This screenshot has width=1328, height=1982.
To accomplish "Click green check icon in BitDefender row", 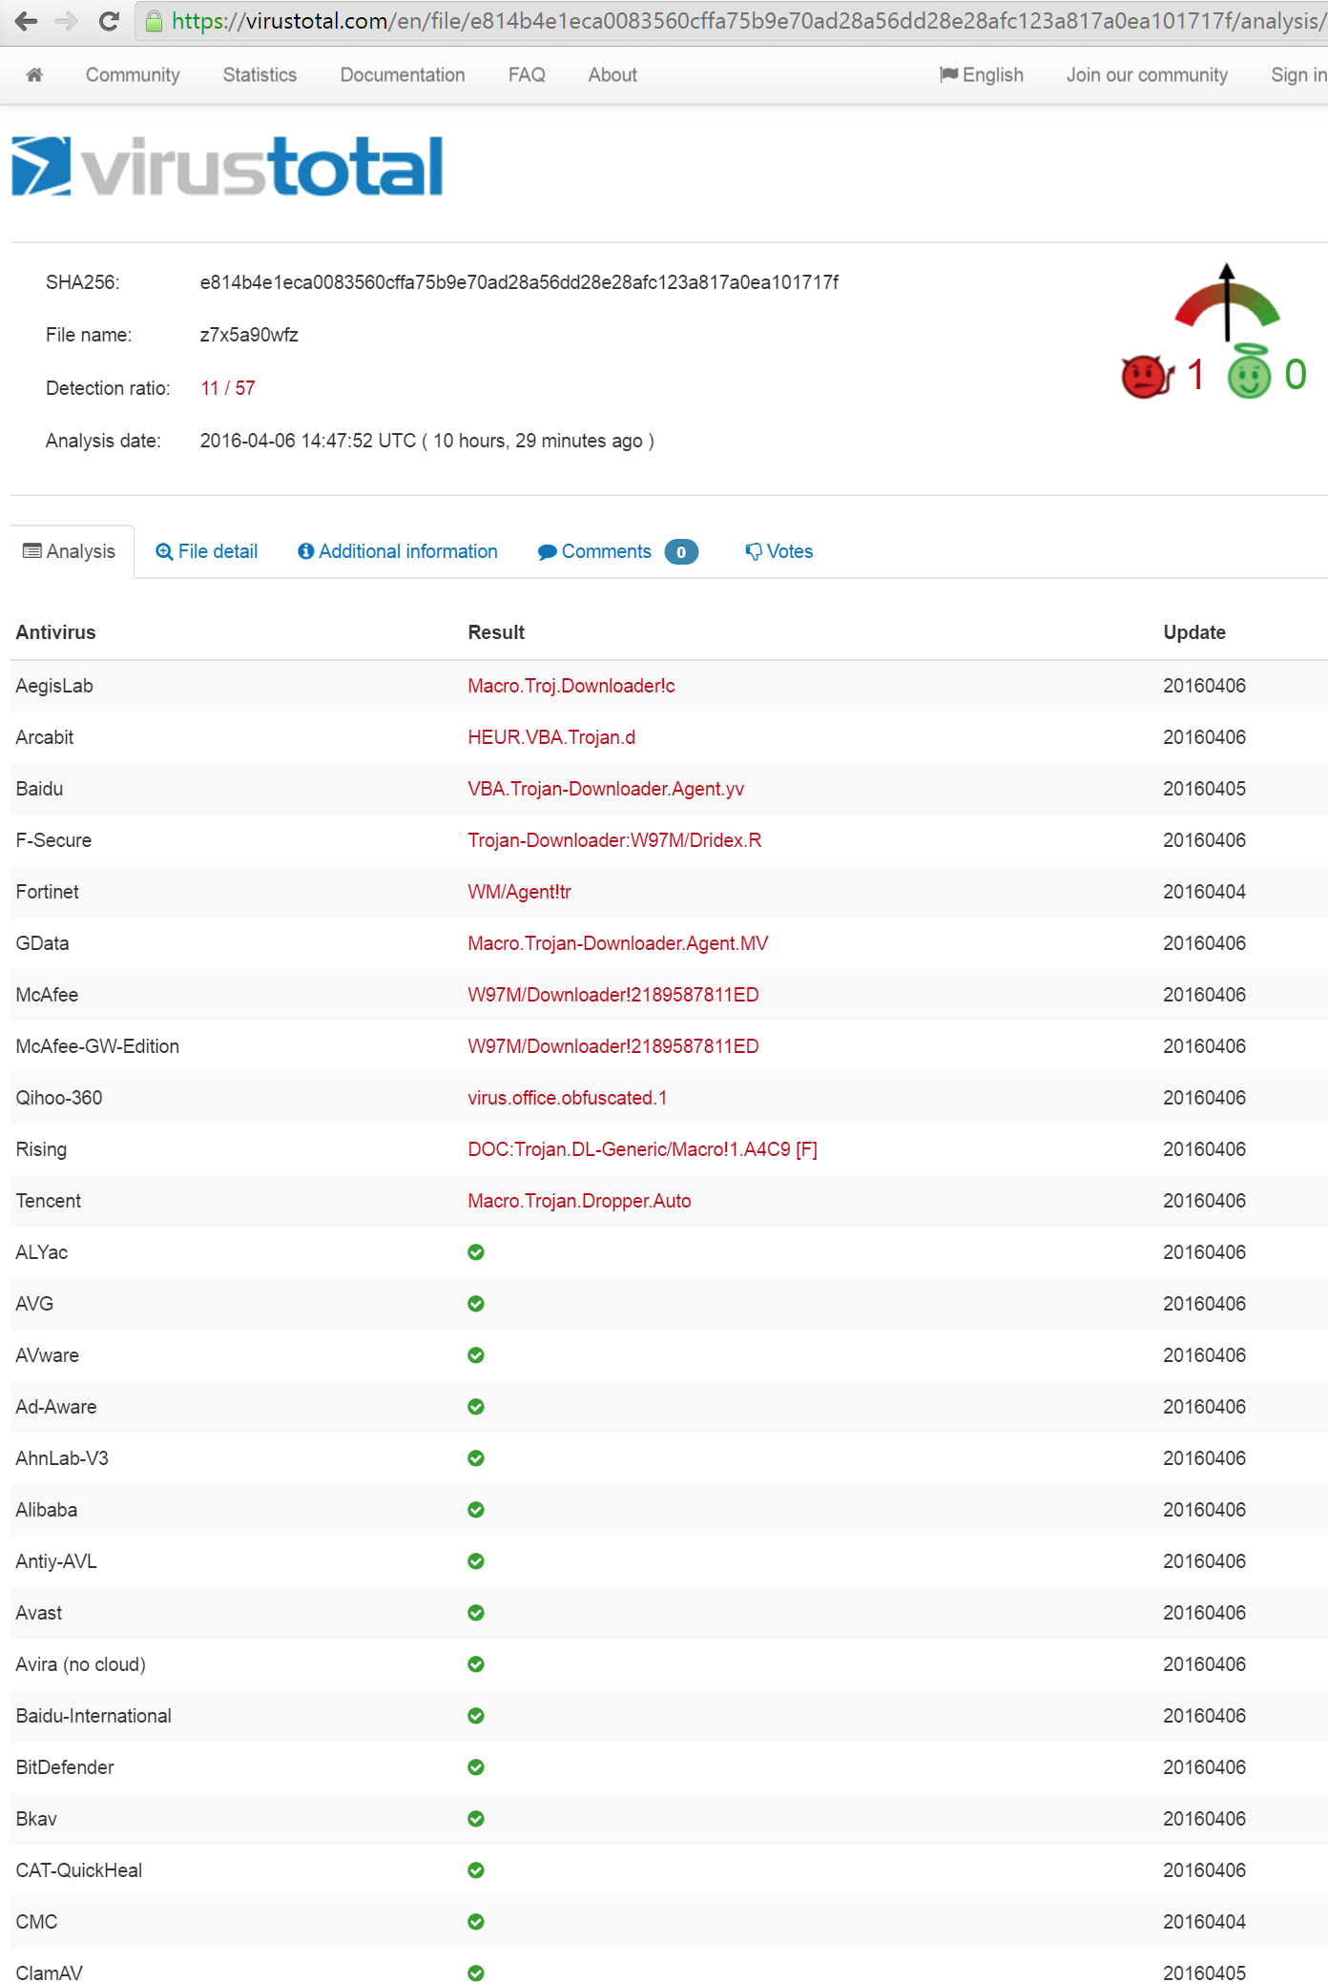I will tap(476, 1767).
